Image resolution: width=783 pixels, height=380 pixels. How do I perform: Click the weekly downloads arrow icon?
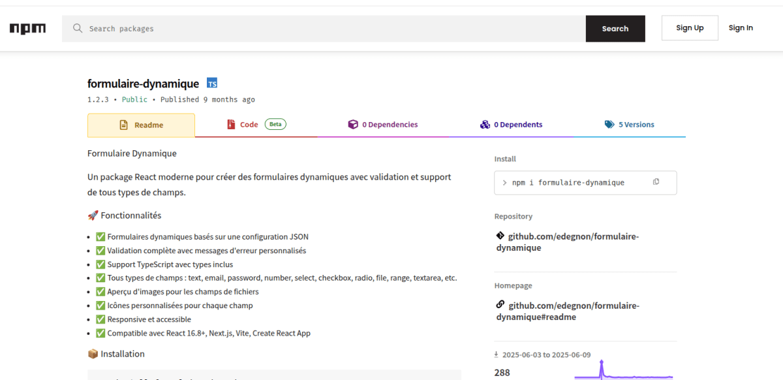coord(497,355)
